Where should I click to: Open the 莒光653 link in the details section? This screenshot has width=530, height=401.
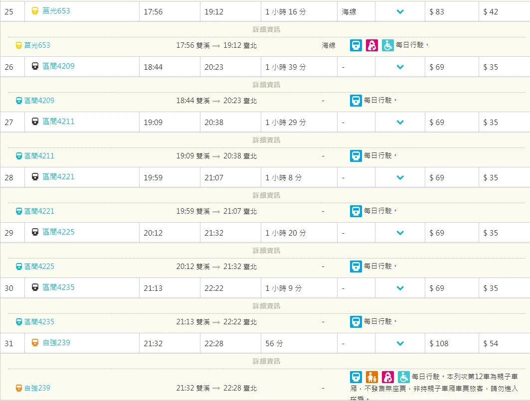coord(37,45)
